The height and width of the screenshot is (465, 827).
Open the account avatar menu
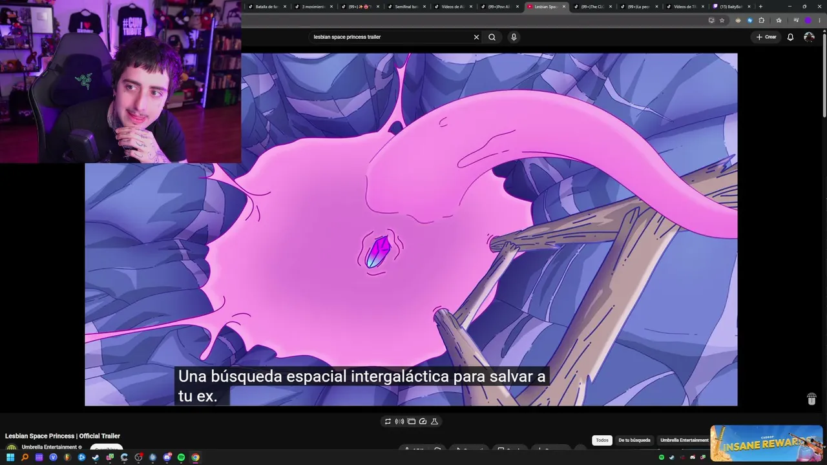(x=809, y=37)
